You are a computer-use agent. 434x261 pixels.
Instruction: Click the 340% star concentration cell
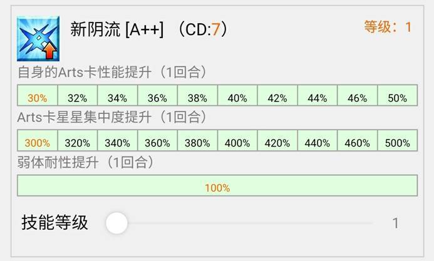tap(117, 140)
